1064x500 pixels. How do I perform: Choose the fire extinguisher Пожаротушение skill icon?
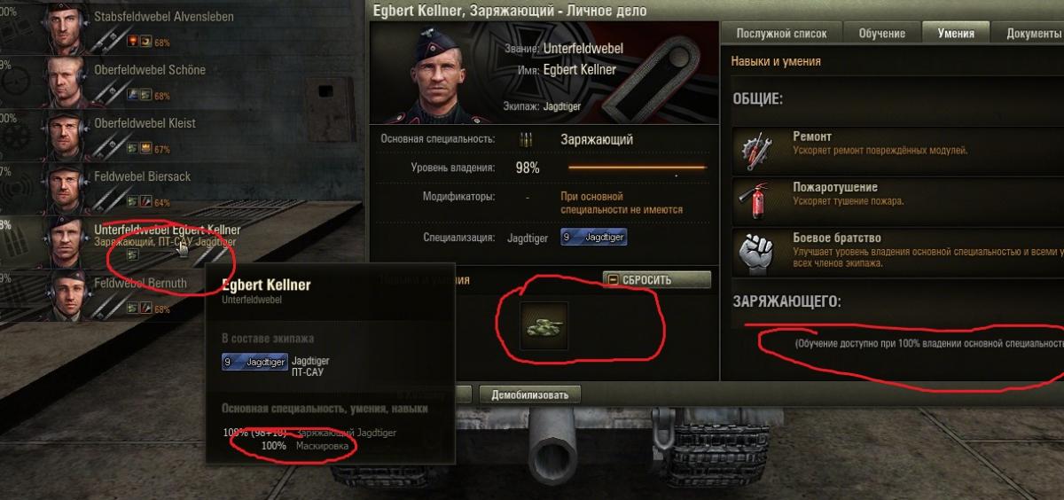(x=759, y=202)
